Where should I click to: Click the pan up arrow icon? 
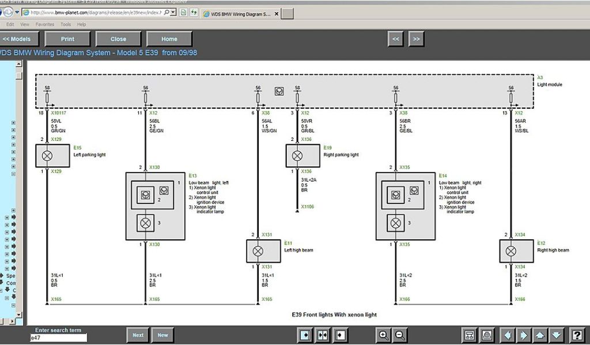pyautogui.click(x=540, y=335)
